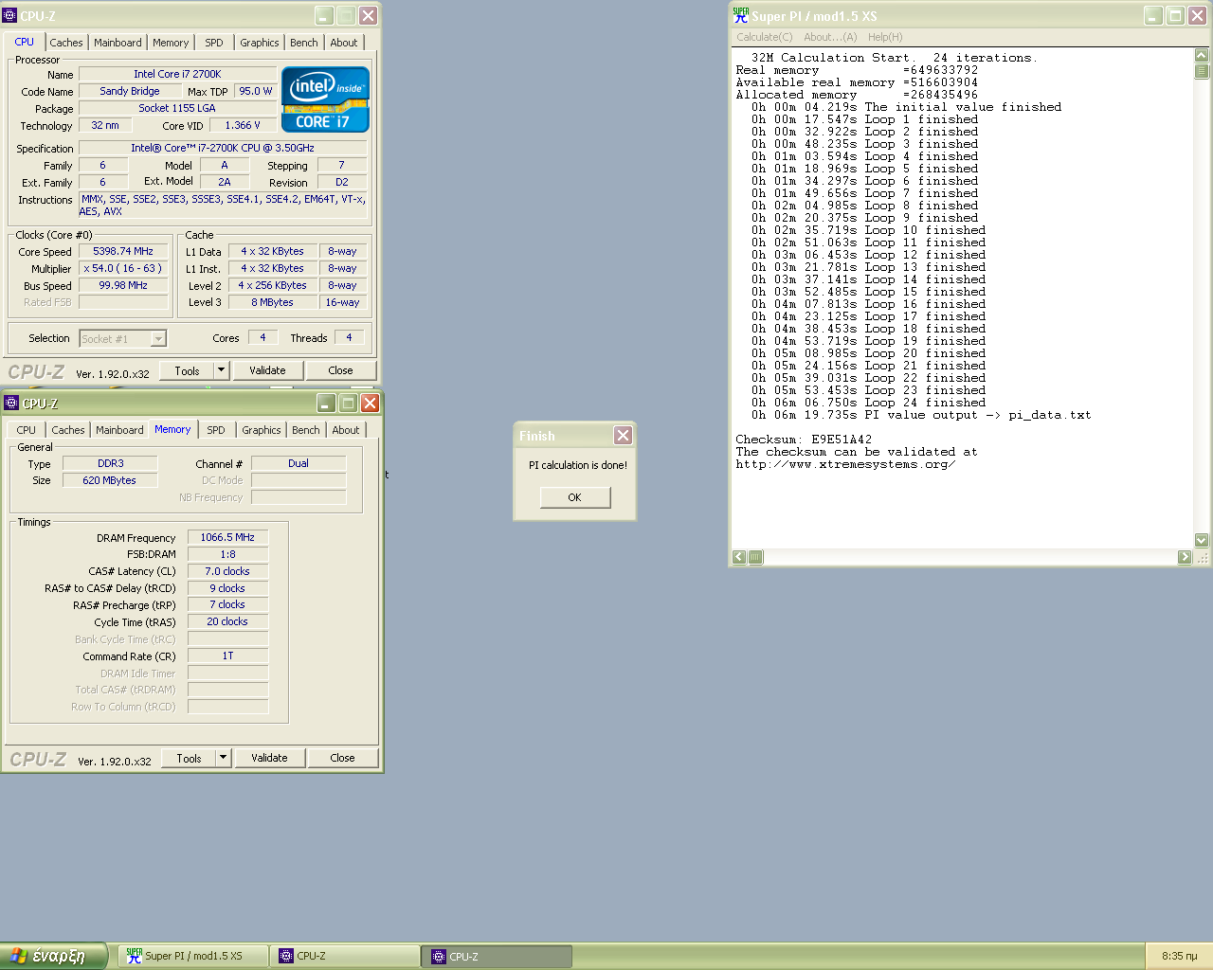Open Mainboard tab in top CPU-Z window
Screen dimensions: 1213x970
coord(118,43)
